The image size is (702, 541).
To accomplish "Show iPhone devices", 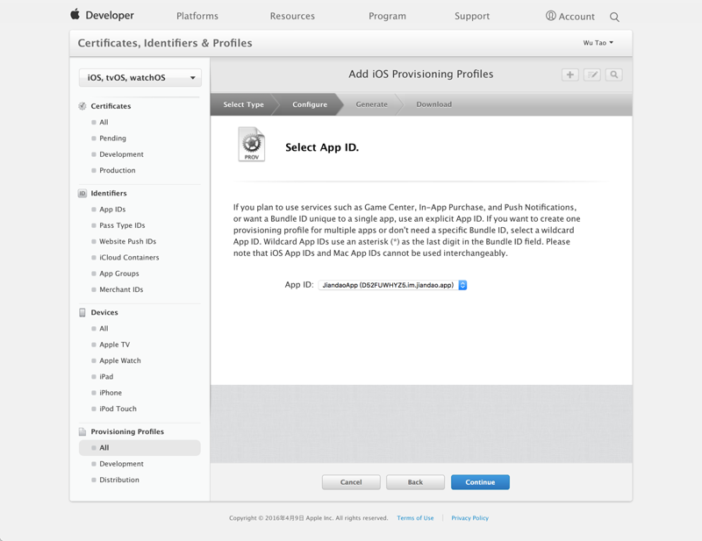I will point(111,393).
